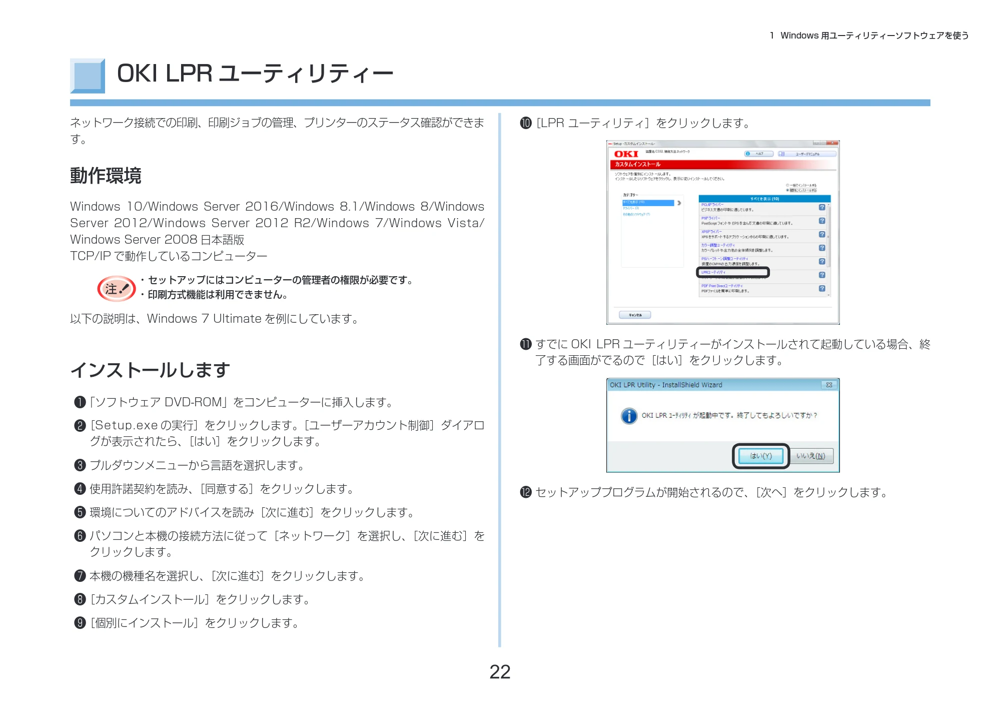Select その他のソフトウェア (7) category

636,214
